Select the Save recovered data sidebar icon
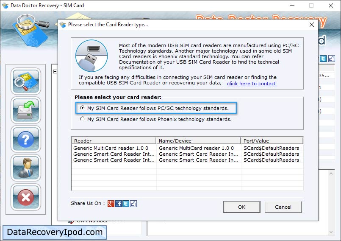341x241 pixels. (x=26, y=110)
